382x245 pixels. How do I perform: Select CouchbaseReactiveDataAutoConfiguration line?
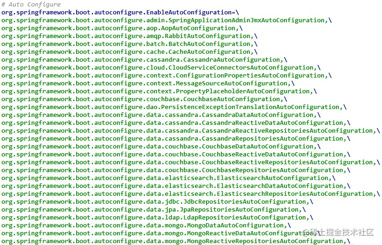point(176,155)
